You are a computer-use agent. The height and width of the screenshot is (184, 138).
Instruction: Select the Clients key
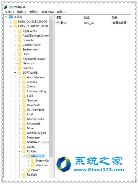[x=31, y=87]
